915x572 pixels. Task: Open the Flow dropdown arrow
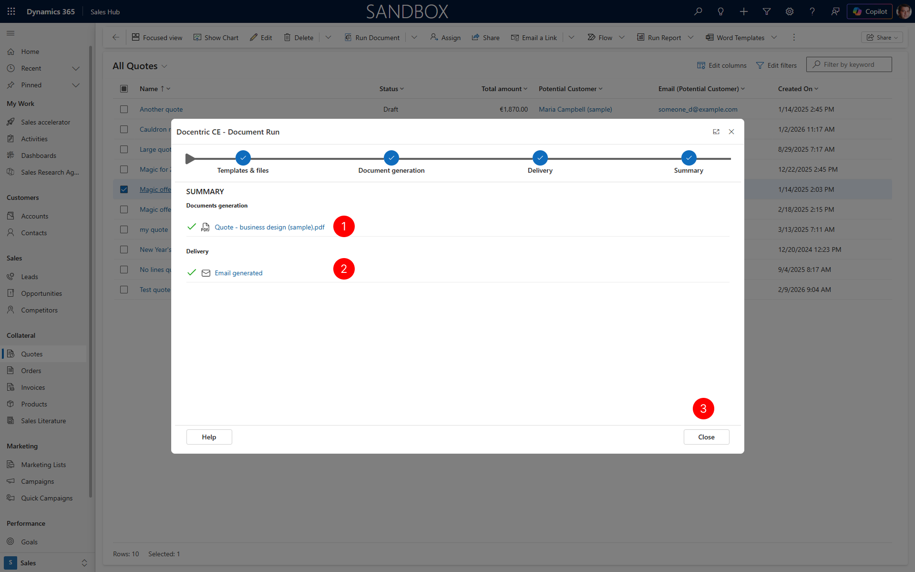click(x=622, y=37)
